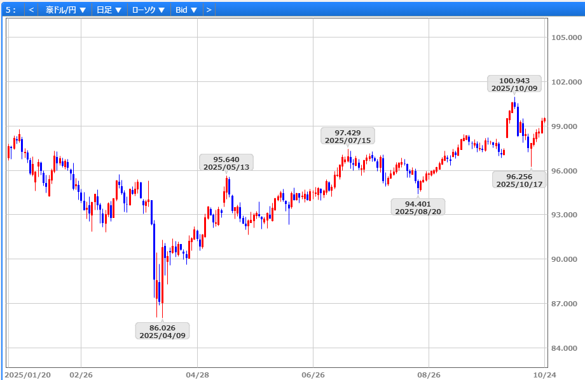
Task: Open the 豪ドル/円 currency pair dropdown
Action: click(x=65, y=10)
